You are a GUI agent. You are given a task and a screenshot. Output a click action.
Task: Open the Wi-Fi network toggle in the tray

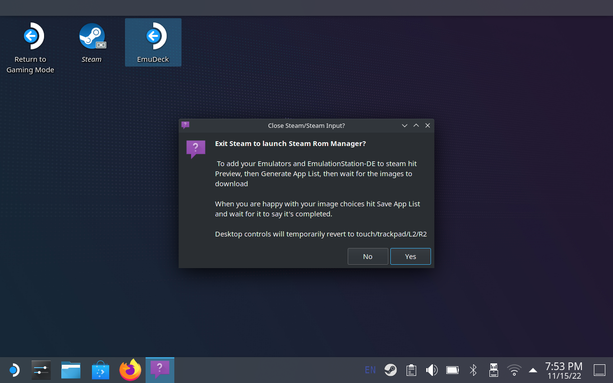click(514, 370)
